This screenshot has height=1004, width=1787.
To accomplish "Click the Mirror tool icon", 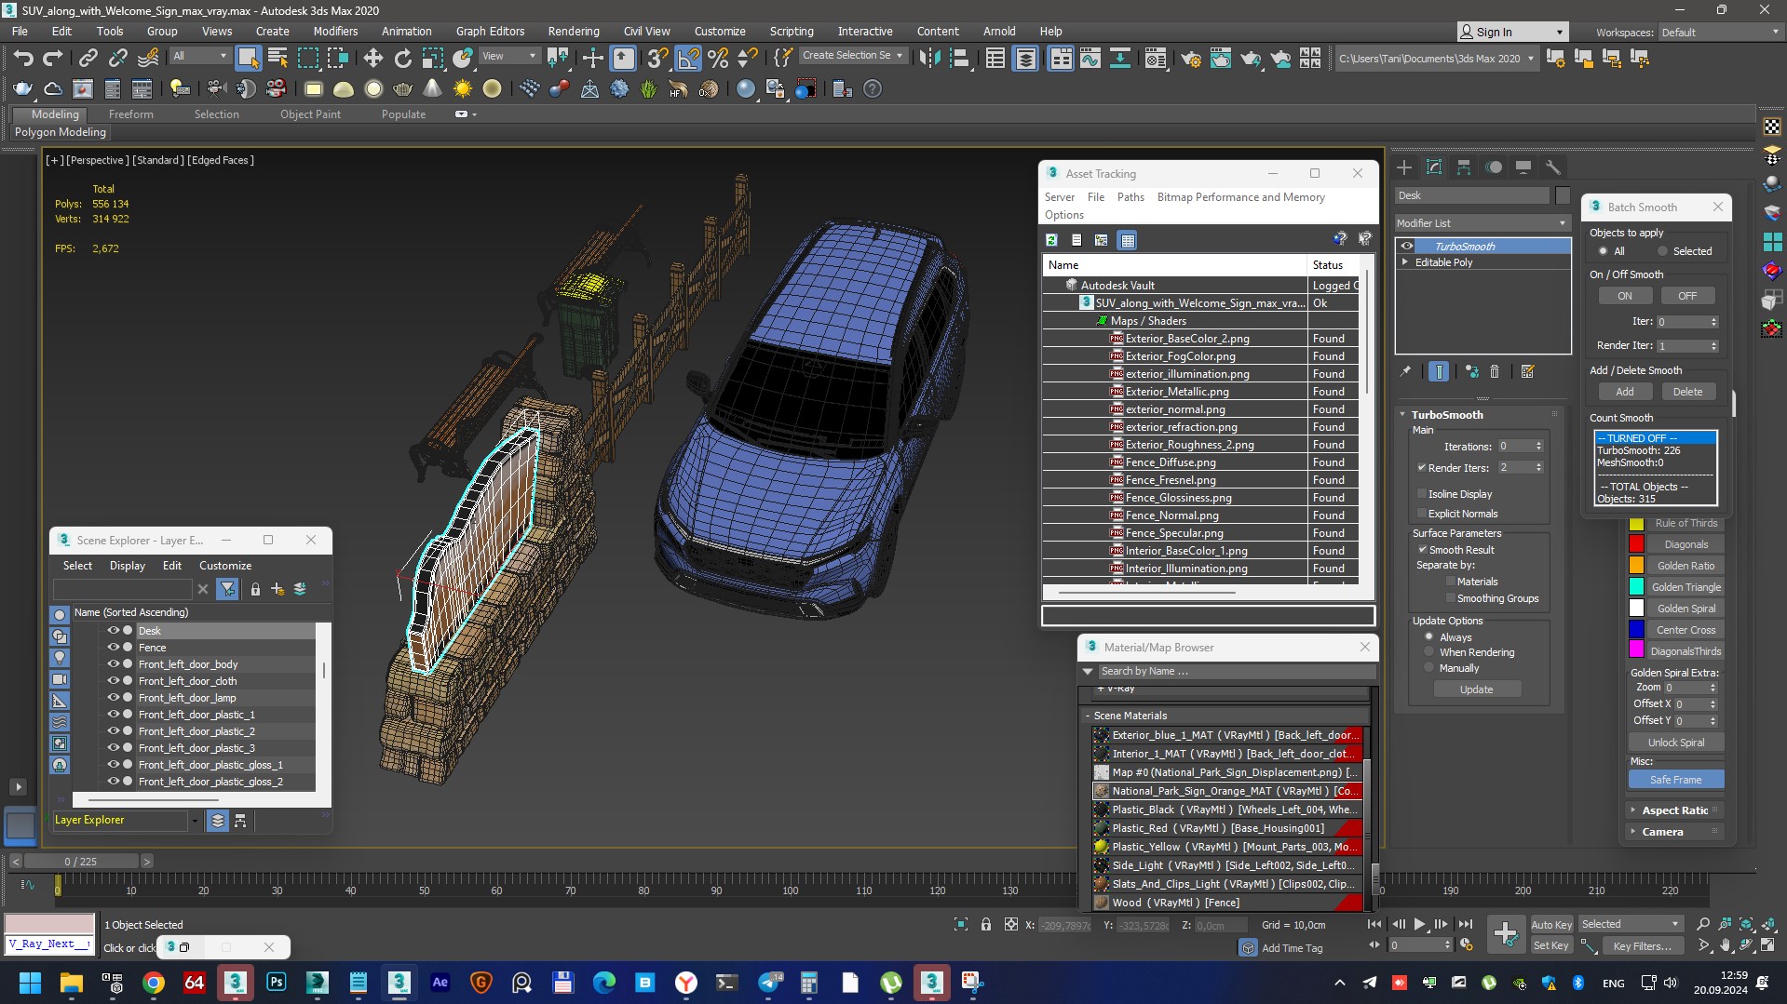I will point(929,59).
